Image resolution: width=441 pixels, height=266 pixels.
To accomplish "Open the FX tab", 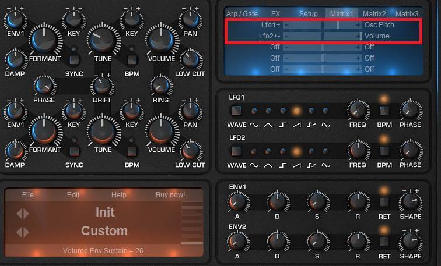I will [x=276, y=13].
